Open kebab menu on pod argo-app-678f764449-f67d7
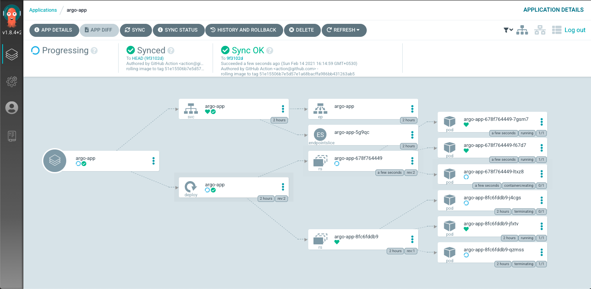Image resolution: width=591 pixels, height=289 pixels. (542, 148)
